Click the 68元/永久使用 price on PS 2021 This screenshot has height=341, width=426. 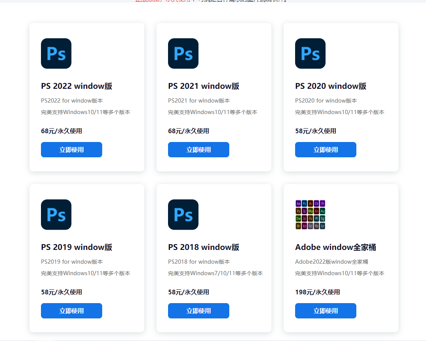point(189,131)
